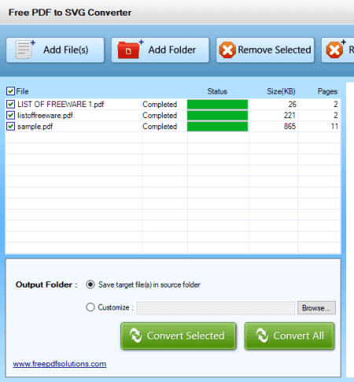This screenshot has height=382, width=354.
Task: Click the Convert Selected button text
Action: 186,336
